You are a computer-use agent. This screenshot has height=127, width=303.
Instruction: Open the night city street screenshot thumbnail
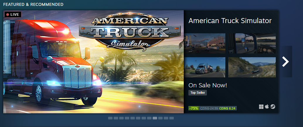pos(205,43)
